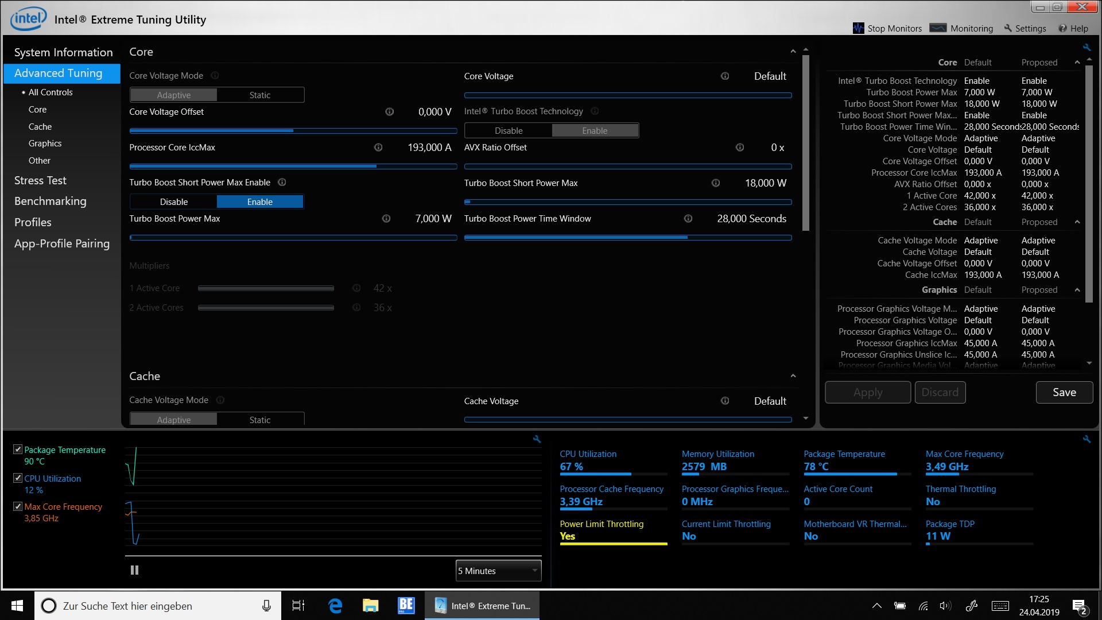
Task: Select All Controls under Advanced Tuning
Action: 51,92
